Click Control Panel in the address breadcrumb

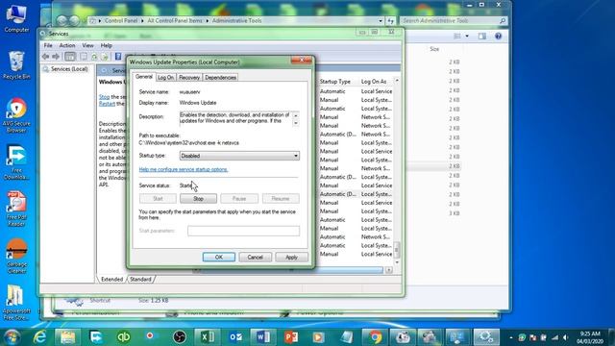pos(121,21)
